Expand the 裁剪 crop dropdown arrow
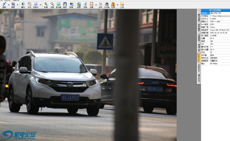The image size is (230, 141). coord(18,5)
